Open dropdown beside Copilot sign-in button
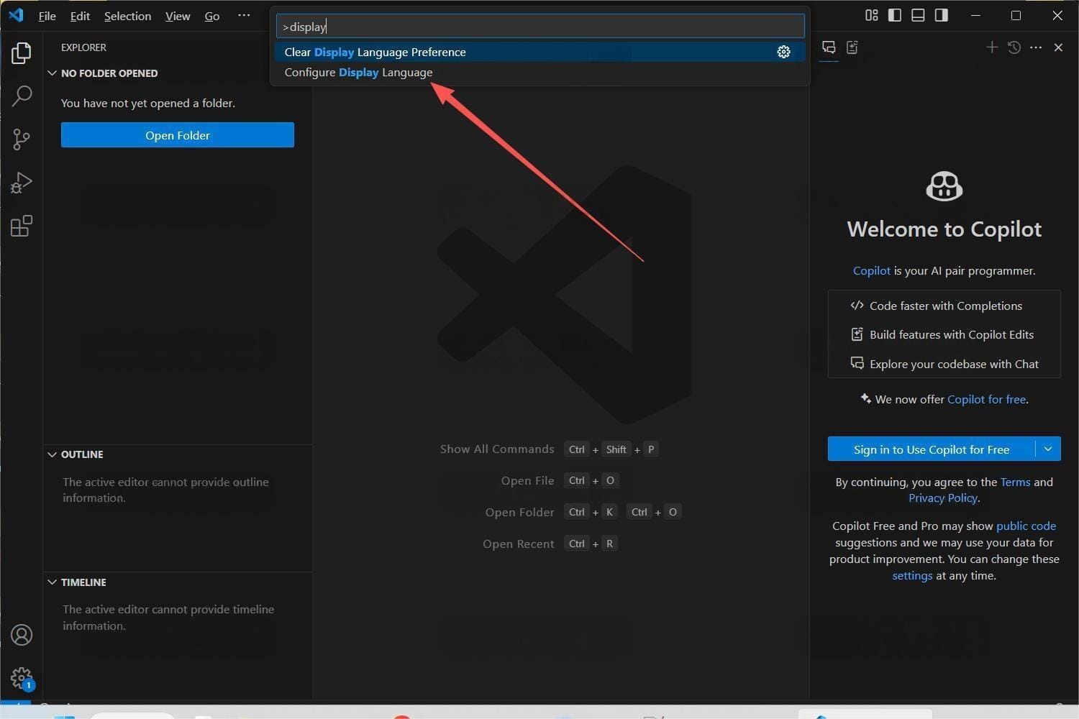This screenshot has width=1079, height=719. coord(1047,449)
